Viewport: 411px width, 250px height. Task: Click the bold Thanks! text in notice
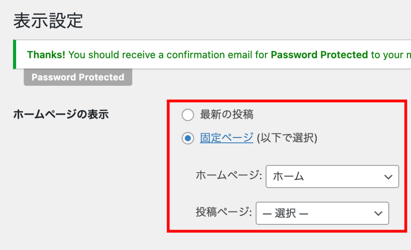(46, 55)
